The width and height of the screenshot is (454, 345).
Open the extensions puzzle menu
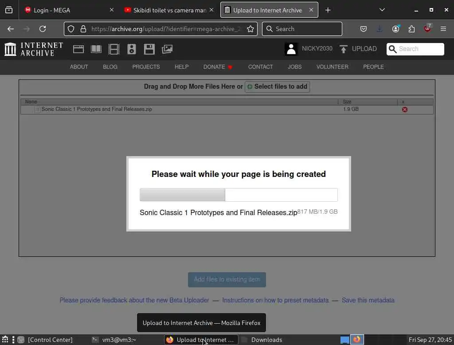click(x=411, y=29)
